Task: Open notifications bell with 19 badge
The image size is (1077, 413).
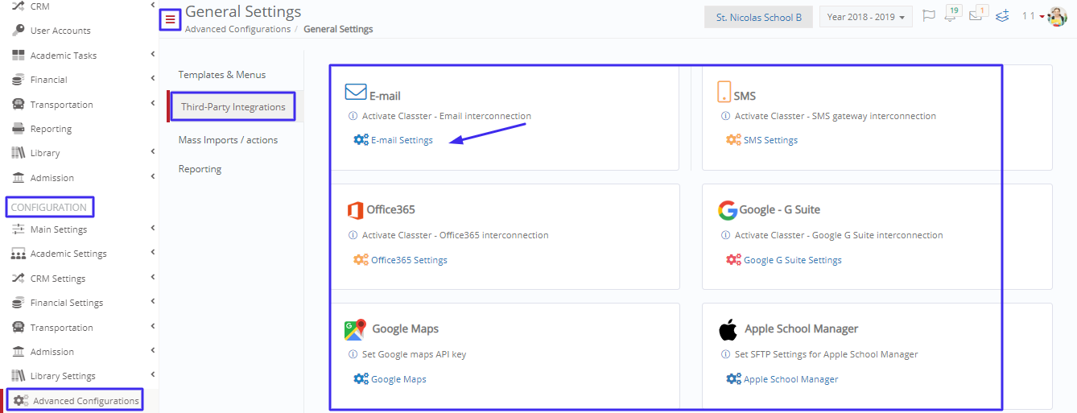Action: (x=952, y=15)
